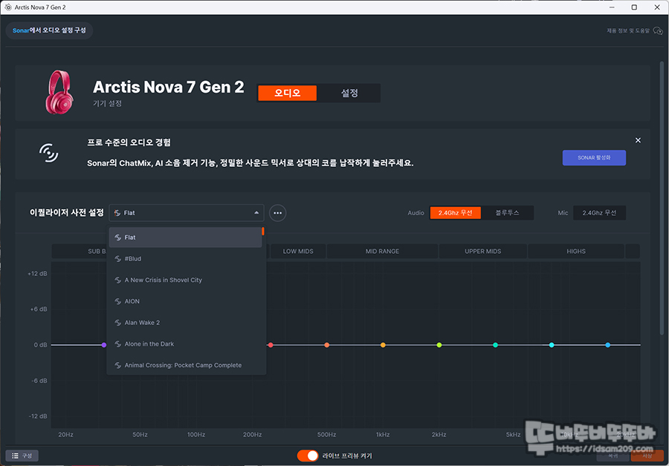
Task: Click the icon beside AION preset
Action: click(x=118, y=301)
